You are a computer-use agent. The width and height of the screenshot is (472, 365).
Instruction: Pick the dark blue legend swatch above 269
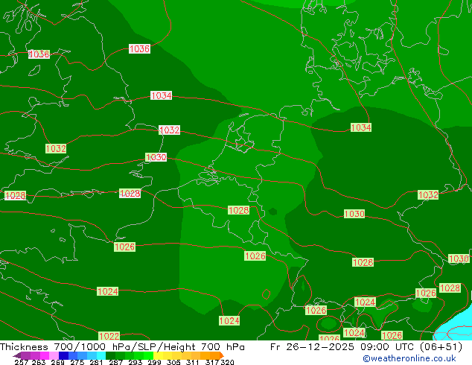tap(63, 355)
